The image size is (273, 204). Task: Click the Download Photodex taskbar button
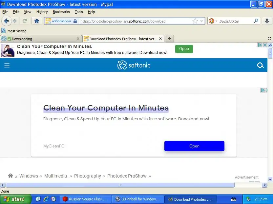pyautogui.click(x=190, y=199)
